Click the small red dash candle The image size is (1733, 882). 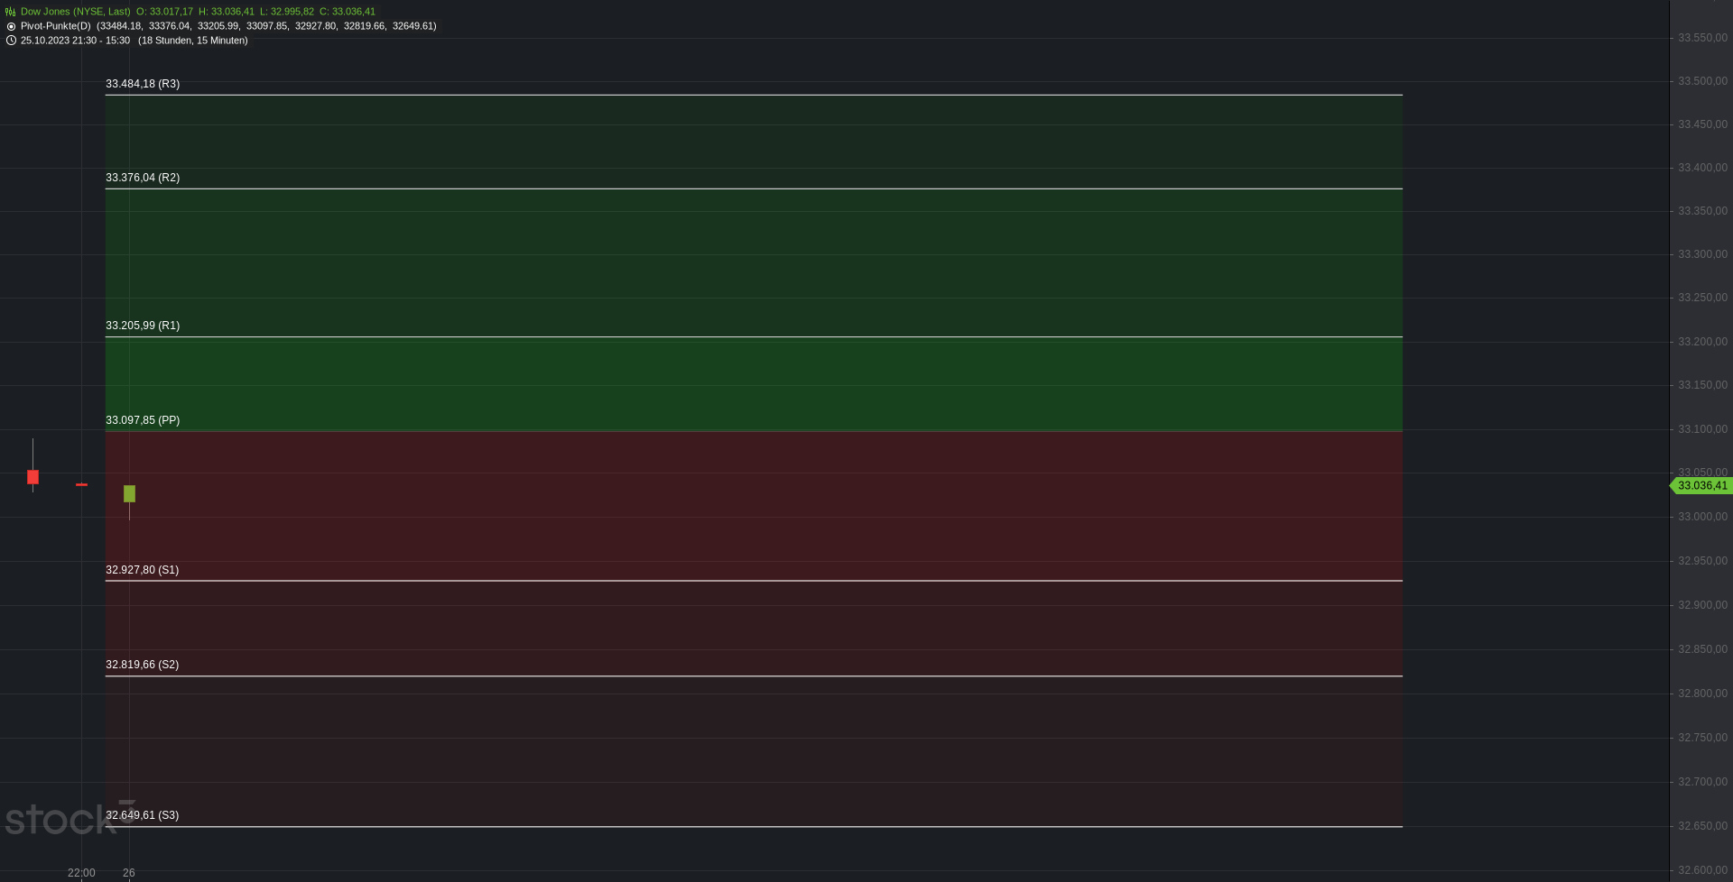[81, 485]
